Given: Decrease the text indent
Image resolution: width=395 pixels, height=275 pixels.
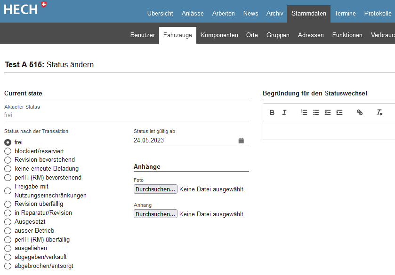Looking at the screenshot, I should click(x=328, y=113).
